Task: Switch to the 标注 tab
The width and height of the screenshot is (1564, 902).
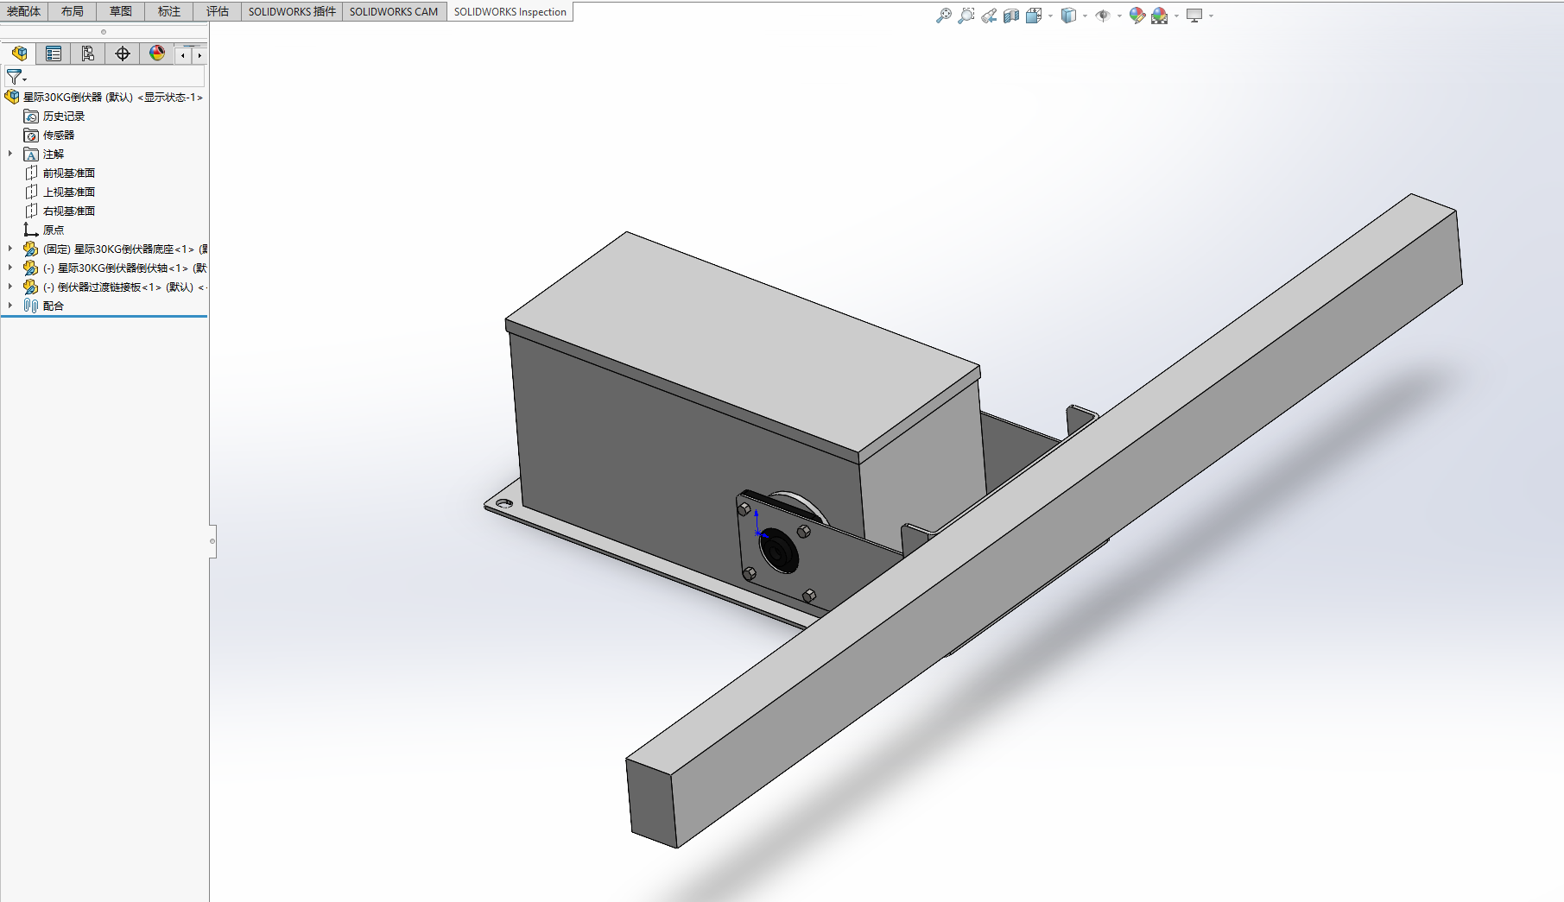Action: pyautogui.click(x=169, y=11)
